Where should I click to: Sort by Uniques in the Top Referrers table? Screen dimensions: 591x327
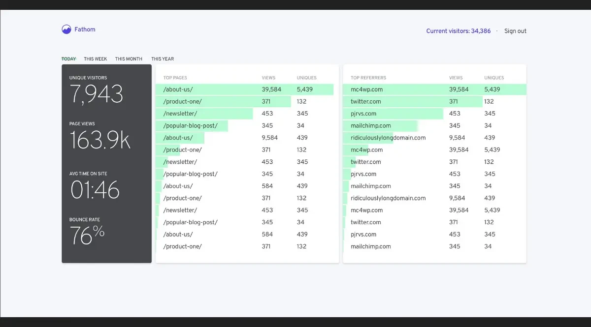click(494, 78)
